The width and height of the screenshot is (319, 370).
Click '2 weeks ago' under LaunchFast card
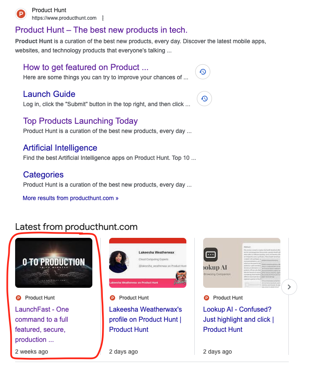[x=31, y=352]
